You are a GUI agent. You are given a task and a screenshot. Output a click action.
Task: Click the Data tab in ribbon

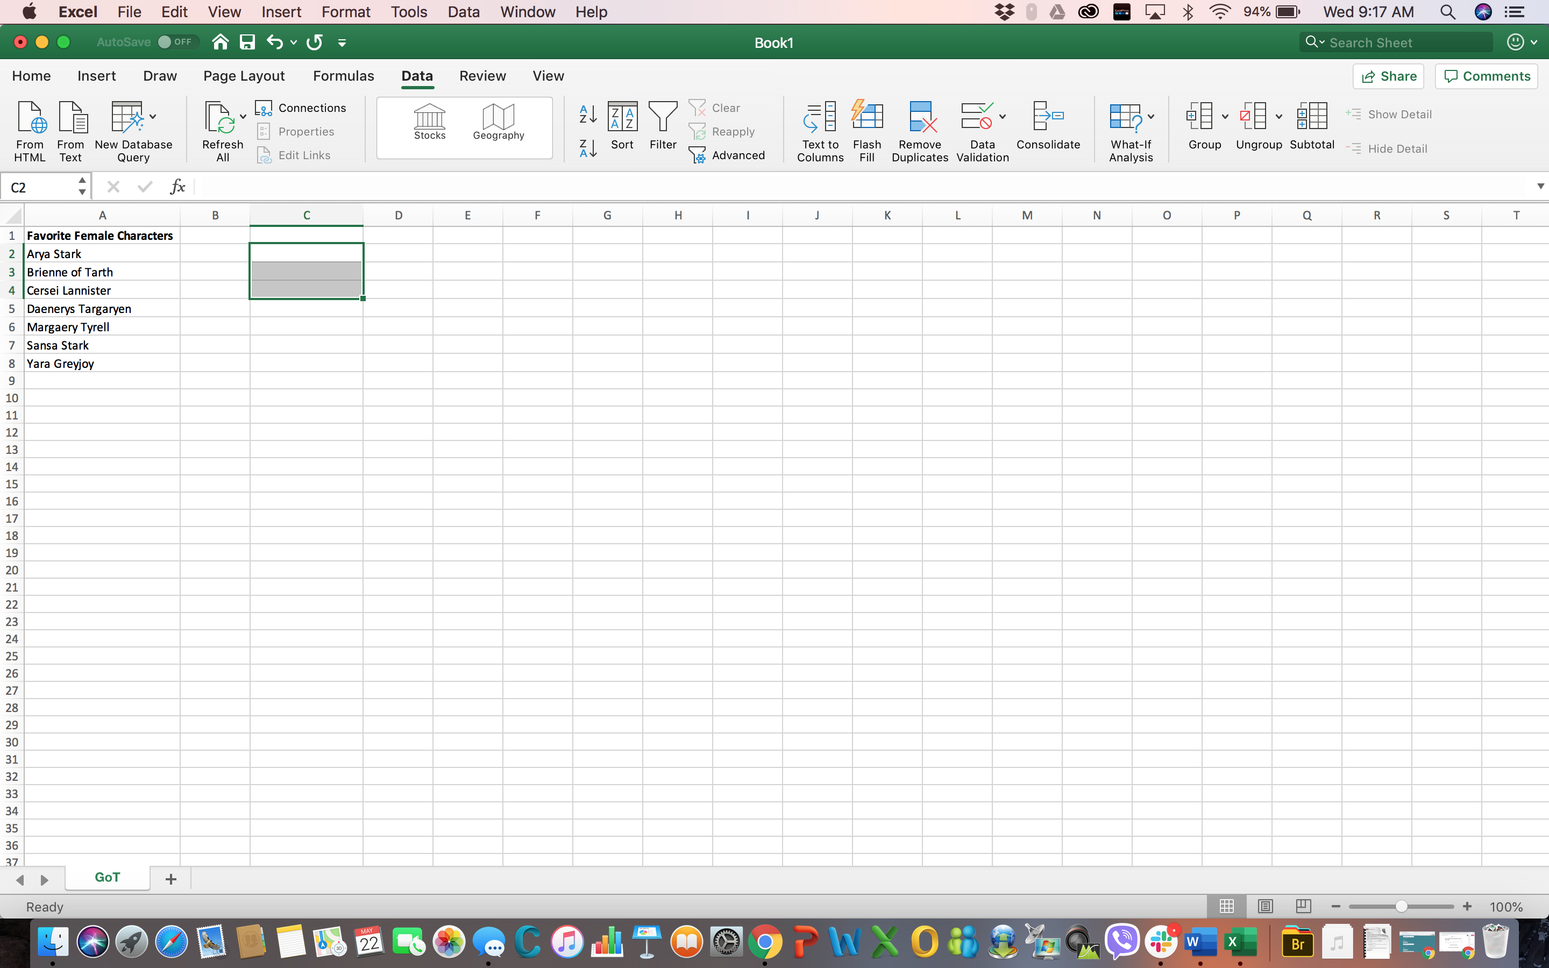[x=416, y=76]
